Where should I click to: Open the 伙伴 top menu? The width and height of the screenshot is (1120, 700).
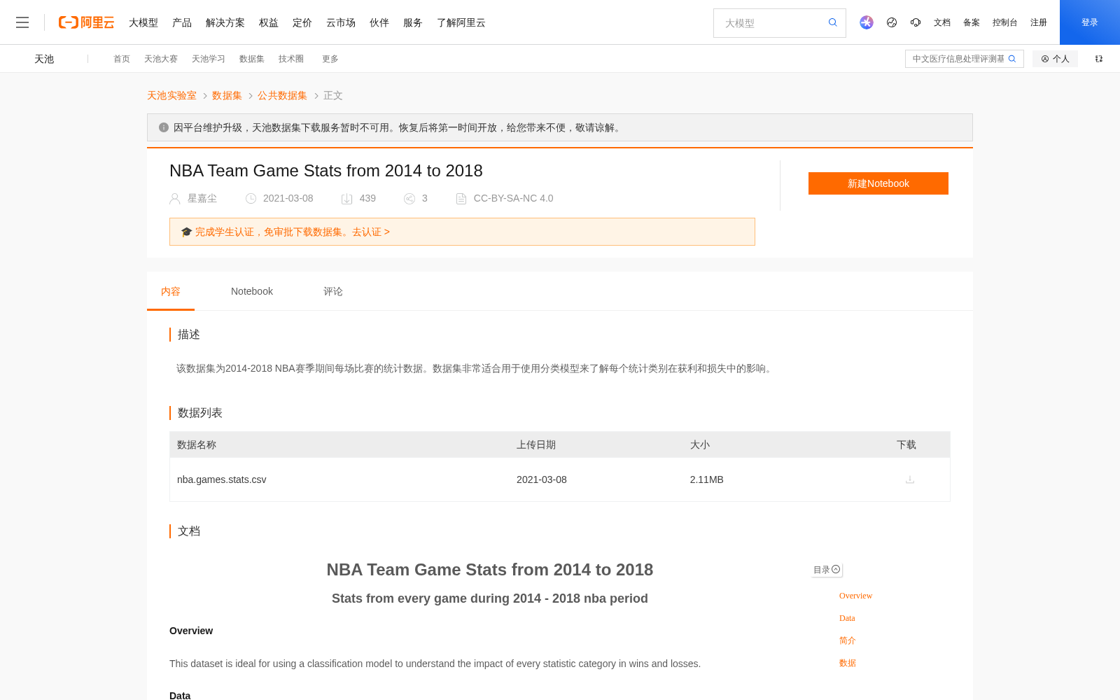click(379, 22)
